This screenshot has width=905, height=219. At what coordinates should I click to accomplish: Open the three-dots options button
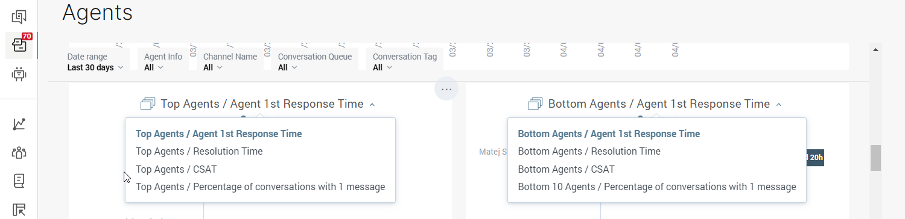[446, 89]
